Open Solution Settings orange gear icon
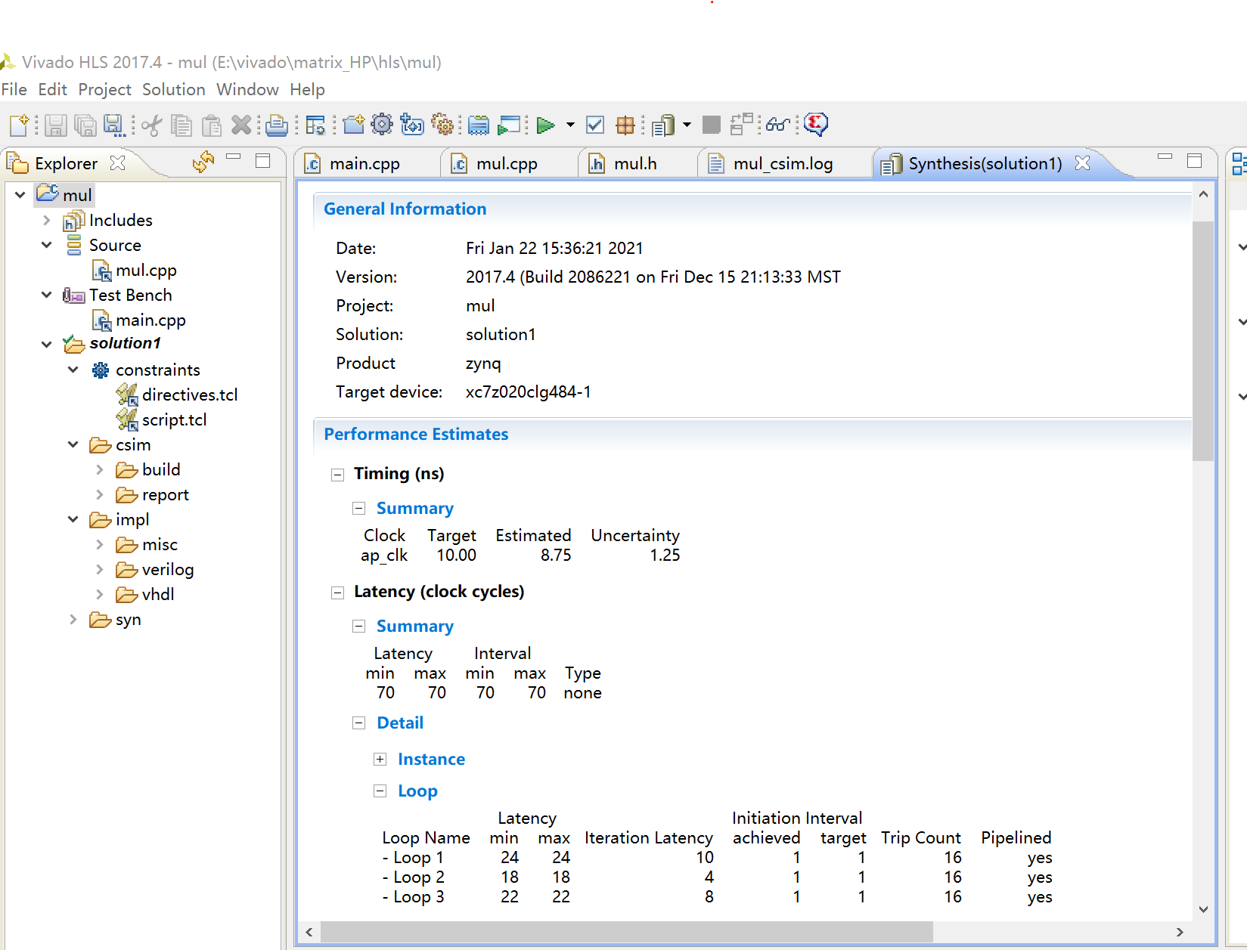This screenshot has height=950, width=1247. point(442,124)
